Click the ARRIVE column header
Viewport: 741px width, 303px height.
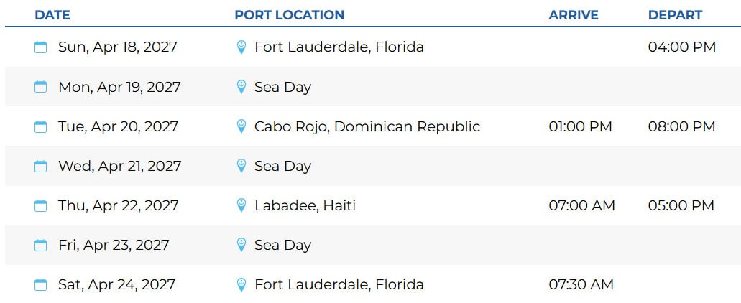(574, 15)
